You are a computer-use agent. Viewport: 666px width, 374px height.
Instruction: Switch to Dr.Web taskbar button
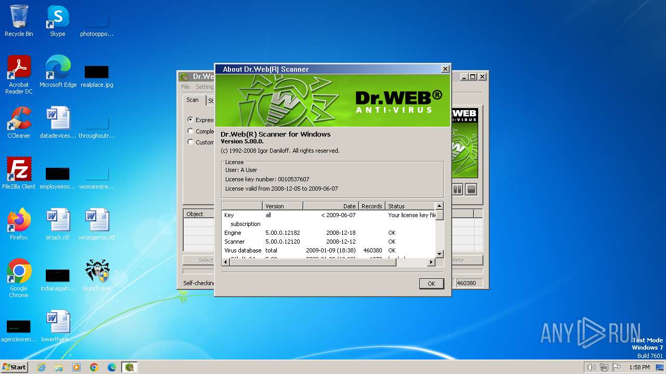pyautogui.click(x=130, y=367)
